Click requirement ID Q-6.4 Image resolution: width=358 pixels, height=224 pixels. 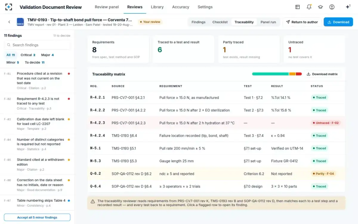click(95, 186)
